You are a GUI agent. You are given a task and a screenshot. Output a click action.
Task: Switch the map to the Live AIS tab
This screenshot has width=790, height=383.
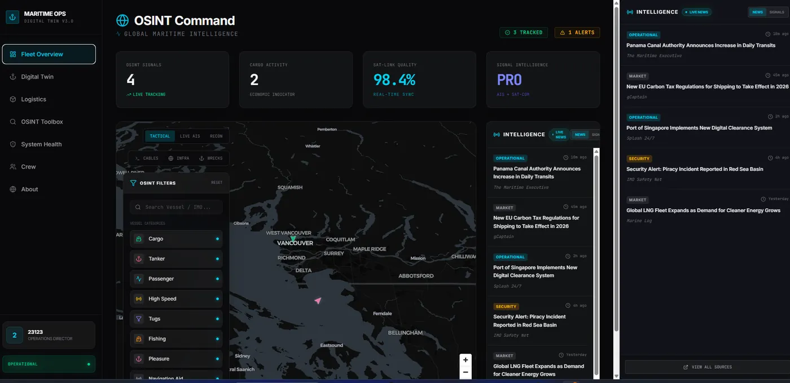tap(190, 136)
